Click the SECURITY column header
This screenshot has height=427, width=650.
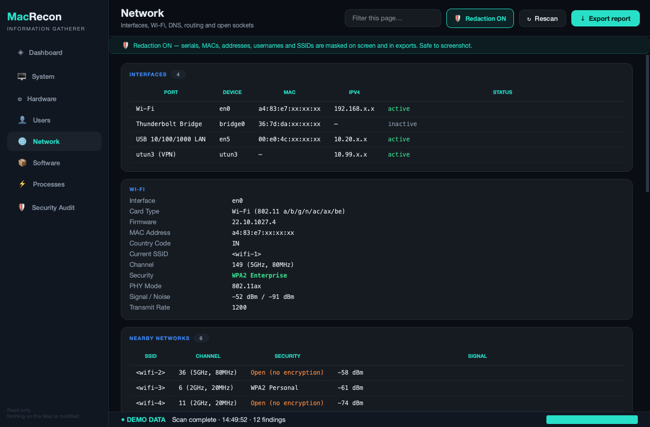tap(287, 356)
